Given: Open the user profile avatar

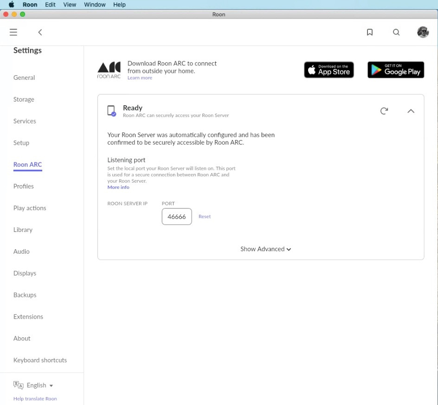Looking at the screenshot, I should coord(423,32).
